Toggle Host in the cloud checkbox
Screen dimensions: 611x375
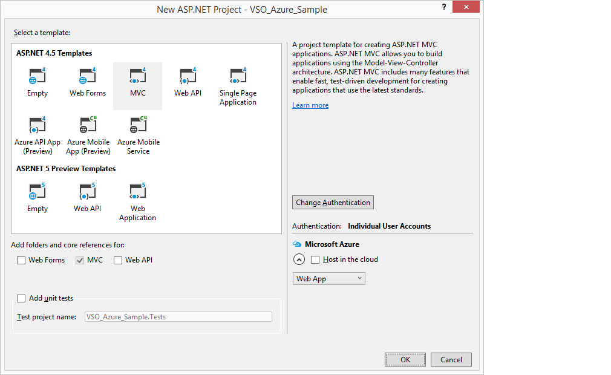click(x=315, y=259)
